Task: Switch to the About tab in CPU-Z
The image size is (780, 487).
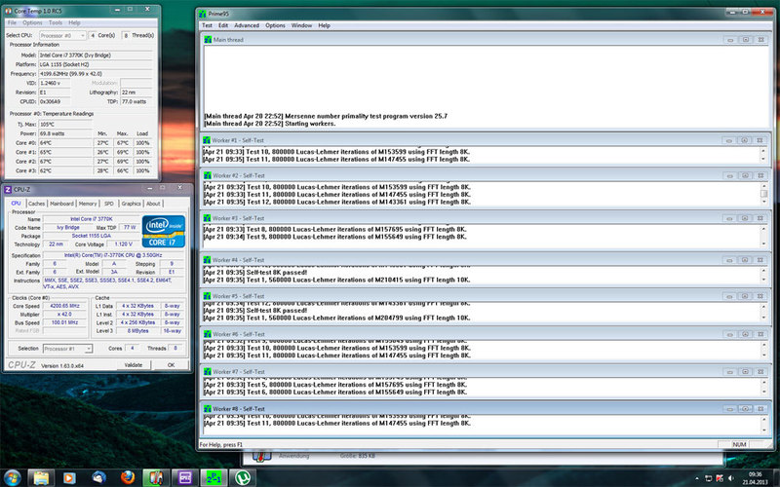Action: point(153,204)
